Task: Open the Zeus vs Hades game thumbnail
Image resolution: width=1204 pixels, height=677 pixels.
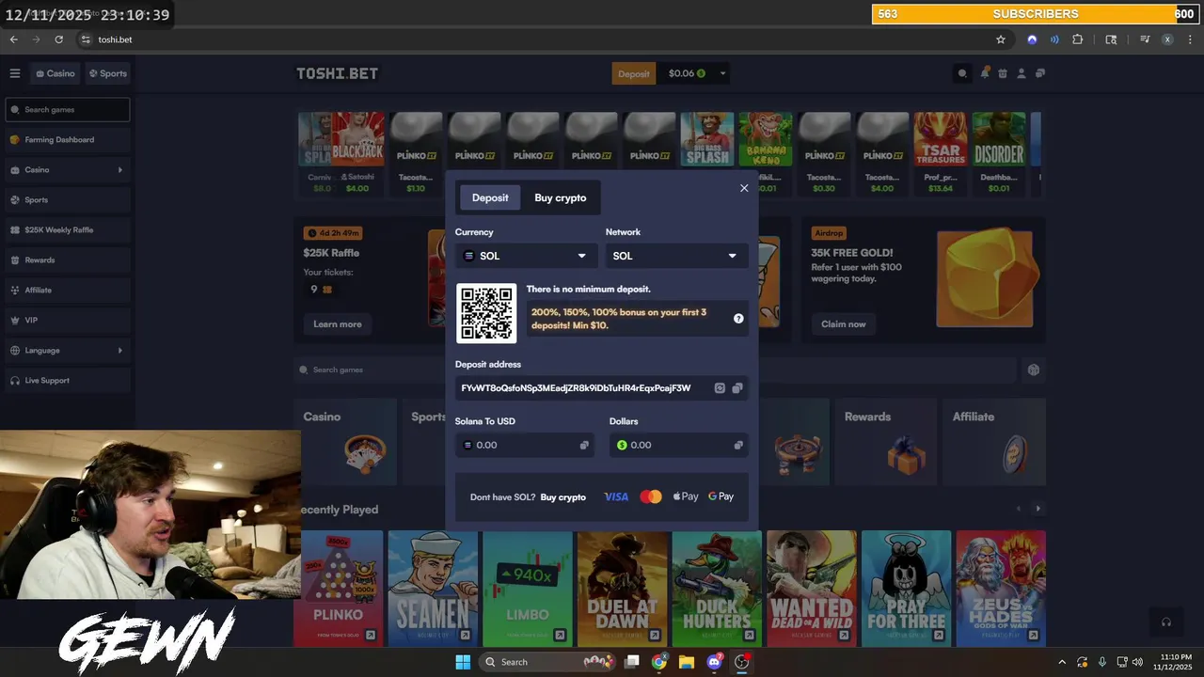Action: (x=1001, y=589)
